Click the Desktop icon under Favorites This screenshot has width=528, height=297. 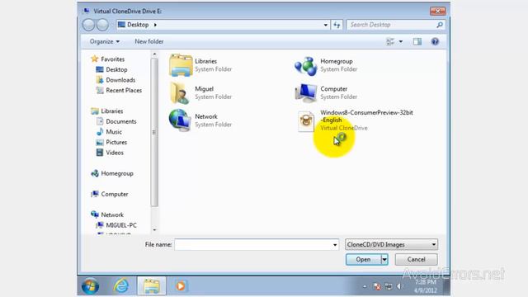click(99, 69)
